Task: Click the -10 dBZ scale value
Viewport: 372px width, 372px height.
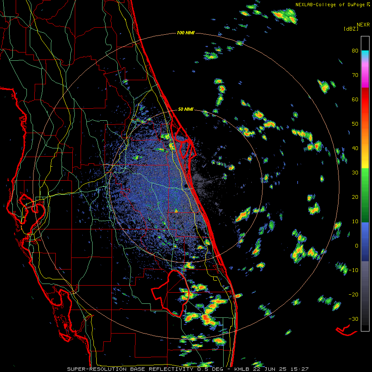Action: pyautogui.click(x=353, y=270)
